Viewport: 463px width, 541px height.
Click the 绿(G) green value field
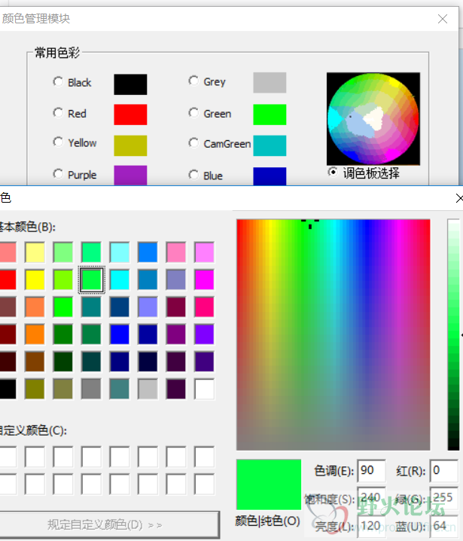444,497
